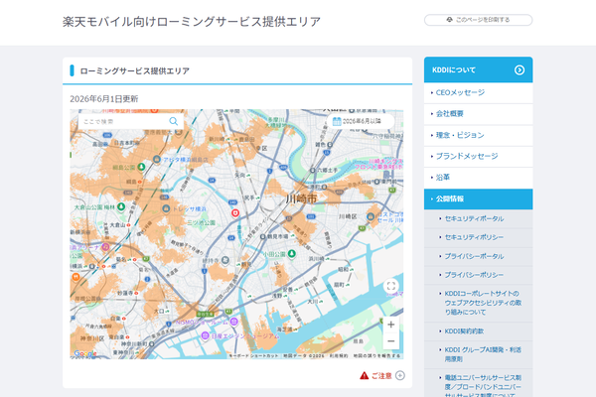Expand the ご注意 notice section
This screenshot has width=596, height=397.
pos(382,376)
